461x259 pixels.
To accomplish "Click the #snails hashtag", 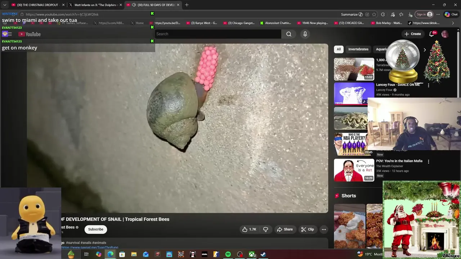I will [86, 243].
